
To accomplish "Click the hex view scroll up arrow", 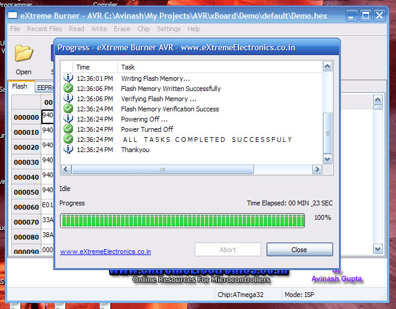I will tap(378, 100).
